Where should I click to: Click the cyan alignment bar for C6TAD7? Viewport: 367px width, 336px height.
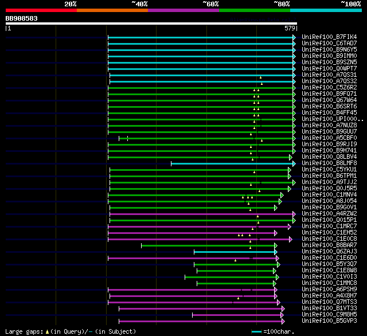click(200, 44)
